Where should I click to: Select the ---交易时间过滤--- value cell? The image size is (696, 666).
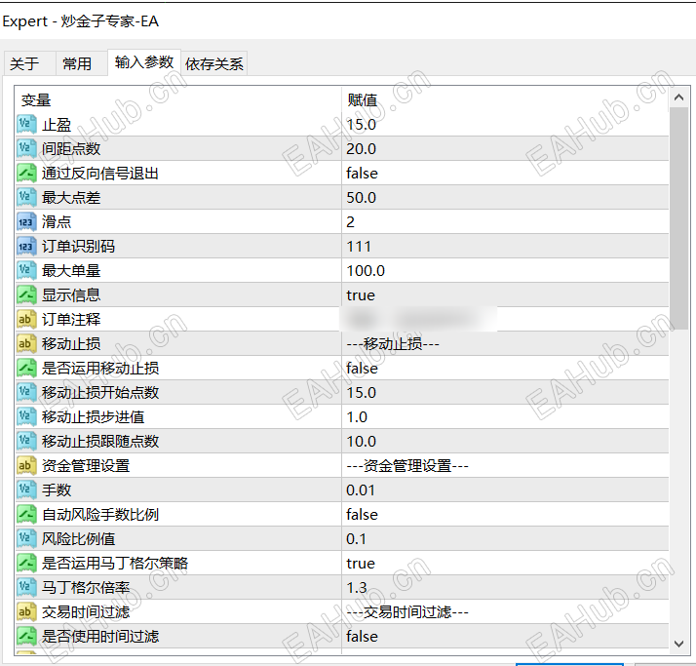pos(505,612)
